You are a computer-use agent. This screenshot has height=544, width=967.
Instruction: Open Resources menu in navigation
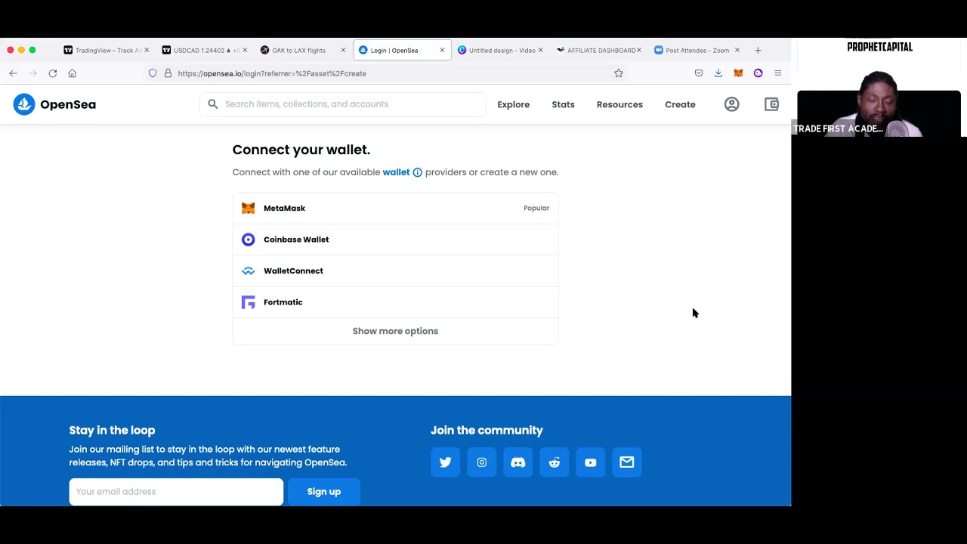tap(619, 104)
